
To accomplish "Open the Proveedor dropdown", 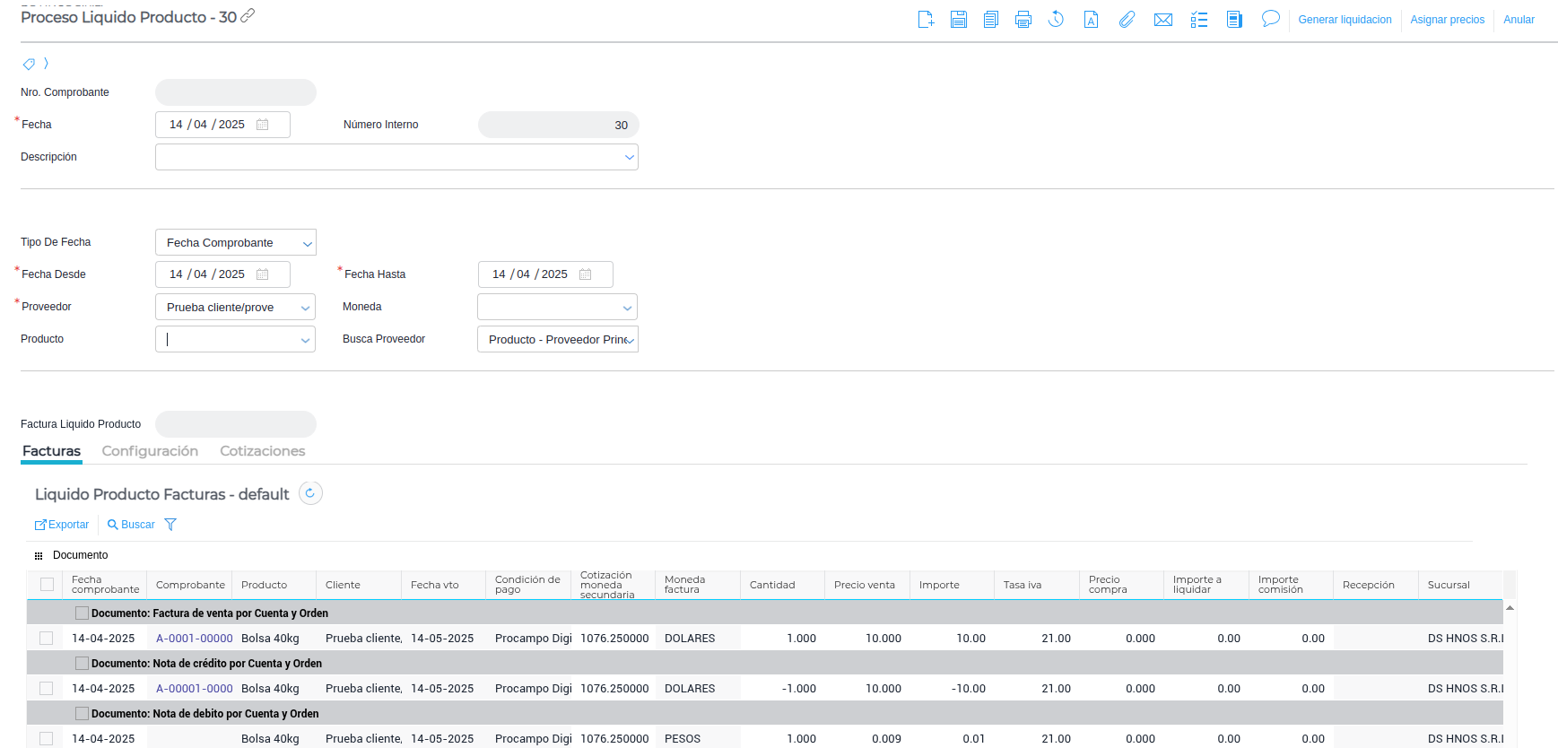I will coord(305,308).
